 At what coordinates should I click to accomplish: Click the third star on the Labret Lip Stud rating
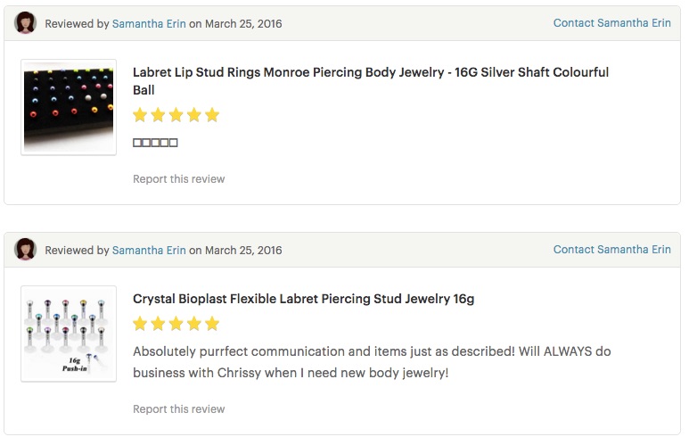click(x=176, y=115)
